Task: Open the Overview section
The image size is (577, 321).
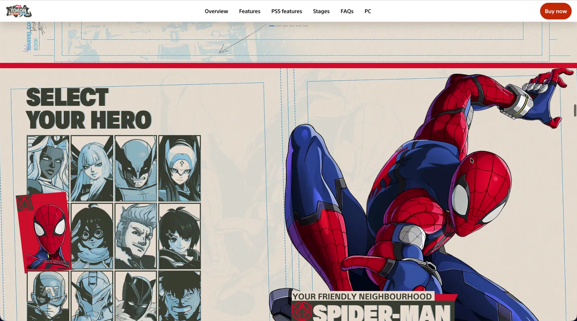Action: coord(216,11)
